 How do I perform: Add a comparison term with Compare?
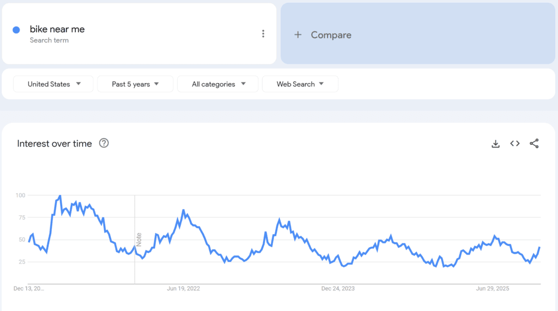tap(418, 33)
